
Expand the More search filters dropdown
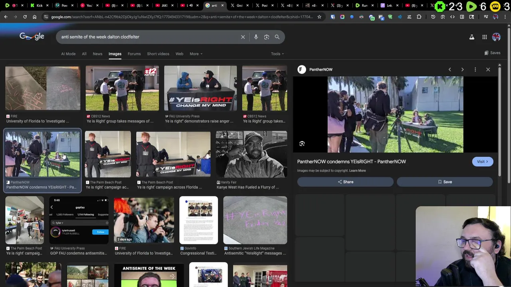(x=196, y=54)
